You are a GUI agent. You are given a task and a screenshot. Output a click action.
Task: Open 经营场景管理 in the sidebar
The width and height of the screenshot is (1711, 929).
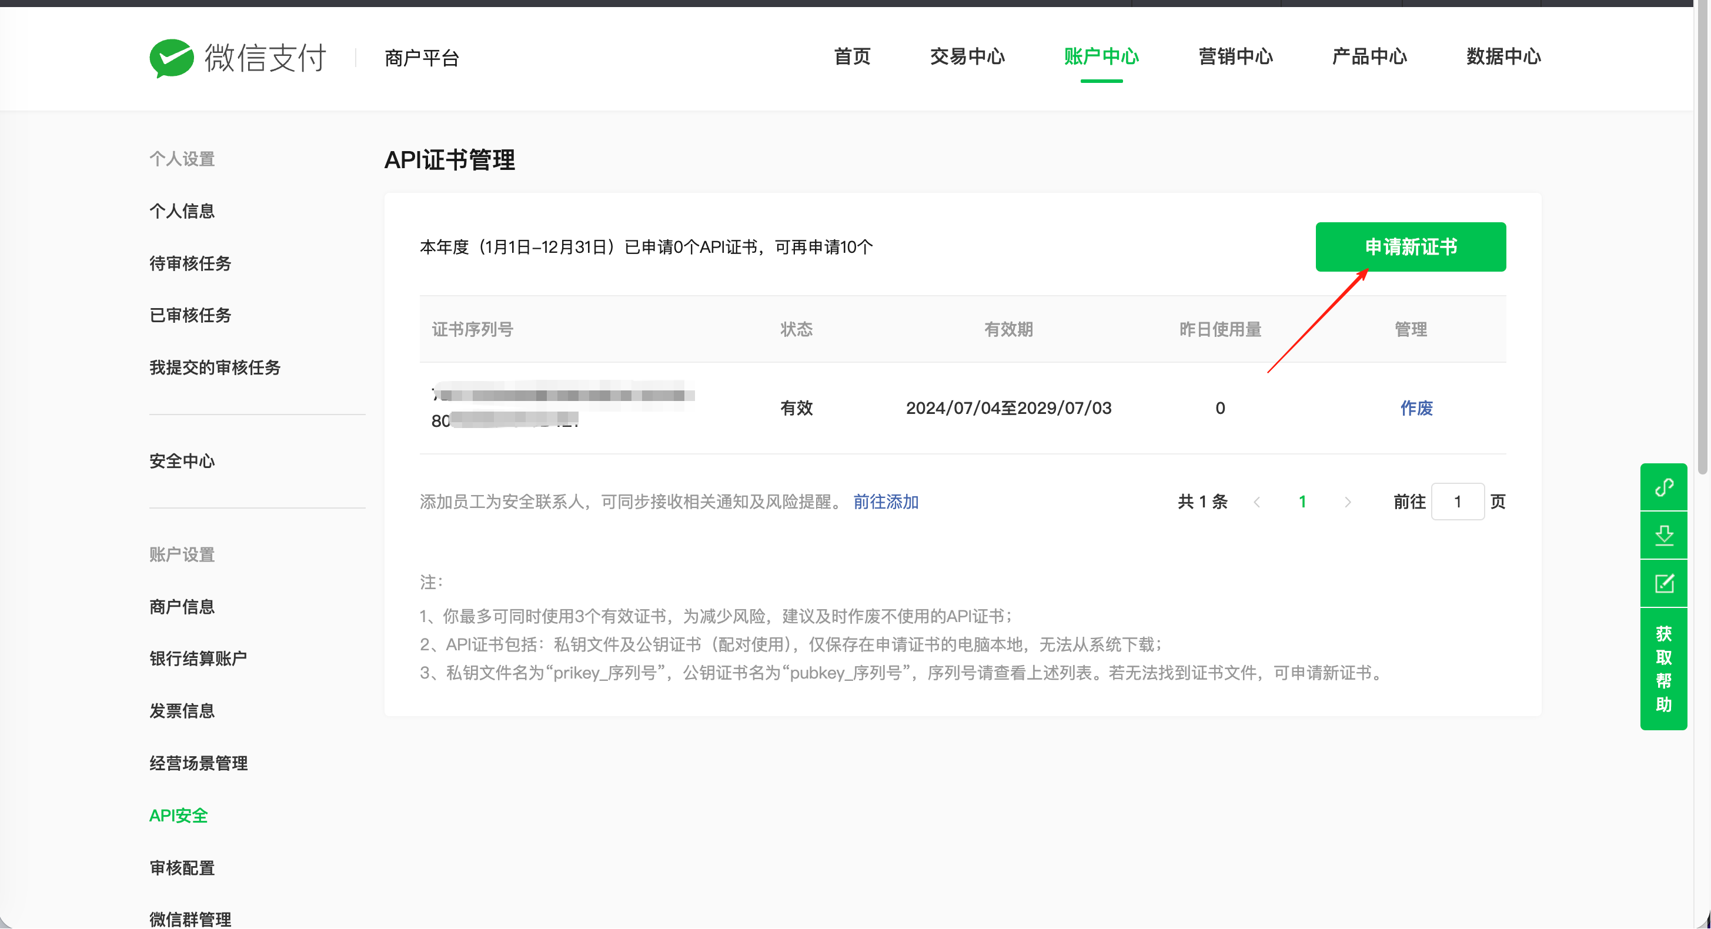pos(198,764)
